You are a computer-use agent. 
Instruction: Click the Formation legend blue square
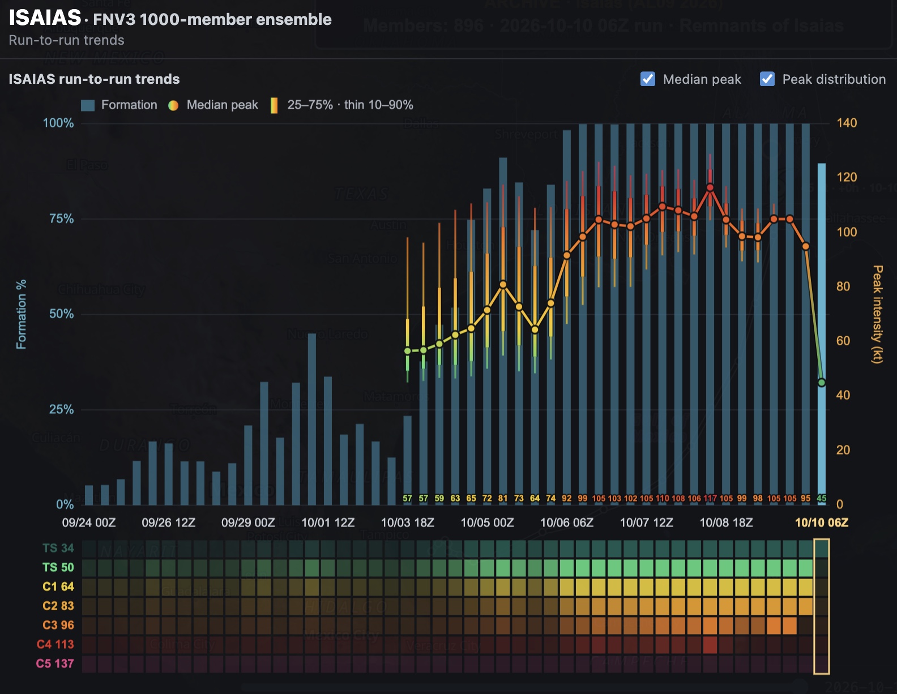(88, 105)
